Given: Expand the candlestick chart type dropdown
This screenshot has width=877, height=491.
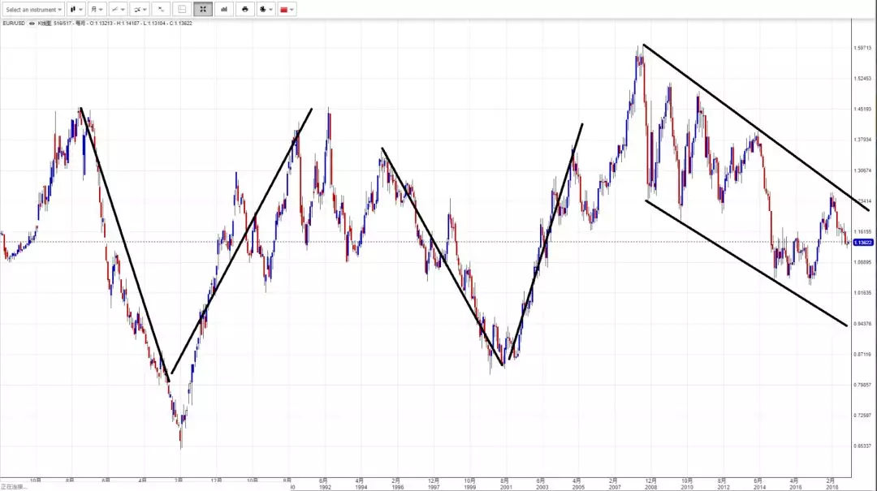Looking at the screenshot, I should tap(76, 10).
